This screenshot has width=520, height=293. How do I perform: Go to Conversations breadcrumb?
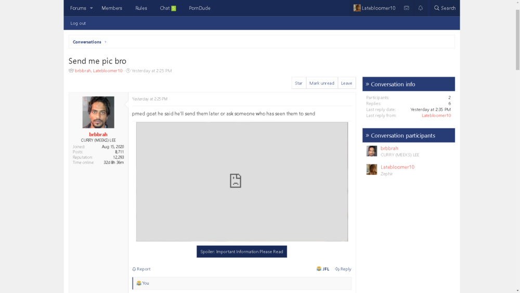click(x=87, y=42)
